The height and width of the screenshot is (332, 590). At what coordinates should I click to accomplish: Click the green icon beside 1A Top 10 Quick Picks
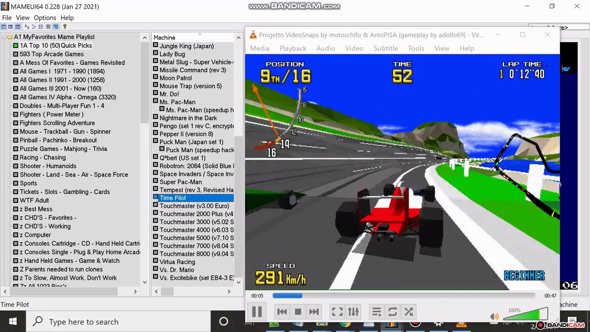pyautogui.click(x=16, y=46)
